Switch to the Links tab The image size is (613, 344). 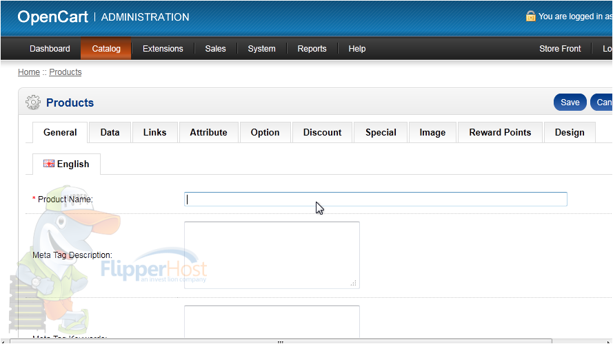tap(155, 133)
